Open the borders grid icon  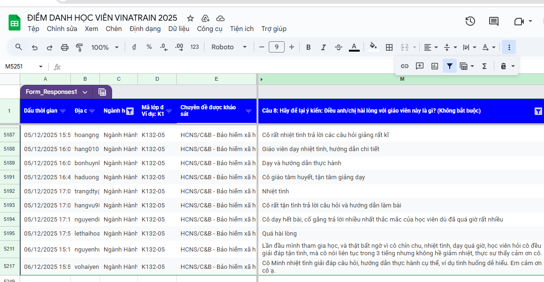tap(389, 47)
